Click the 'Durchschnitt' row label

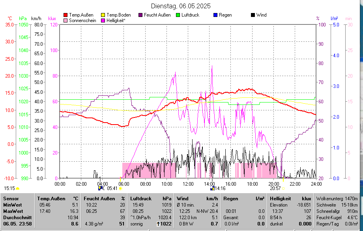point(17,218)
